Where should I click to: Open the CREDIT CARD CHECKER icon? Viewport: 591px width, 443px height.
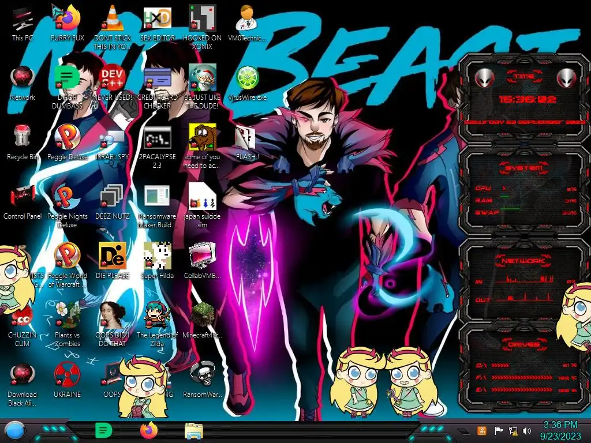click(x=158, y=88)
